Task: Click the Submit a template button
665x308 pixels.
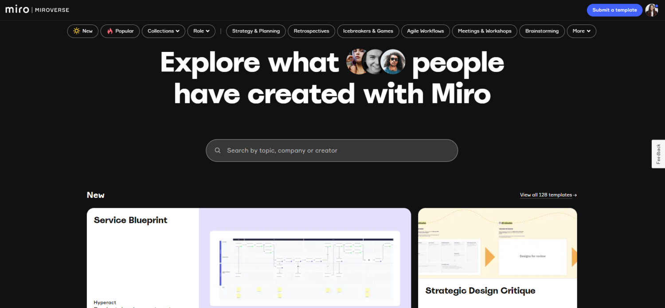Action: (x=614, y=10)
